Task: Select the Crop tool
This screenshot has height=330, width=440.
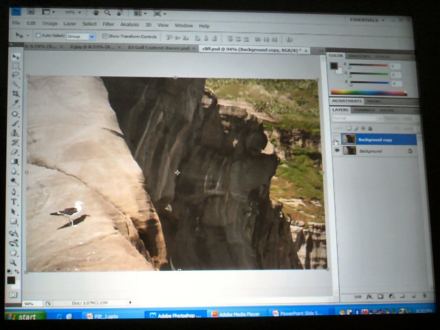Action: point(15,93)
